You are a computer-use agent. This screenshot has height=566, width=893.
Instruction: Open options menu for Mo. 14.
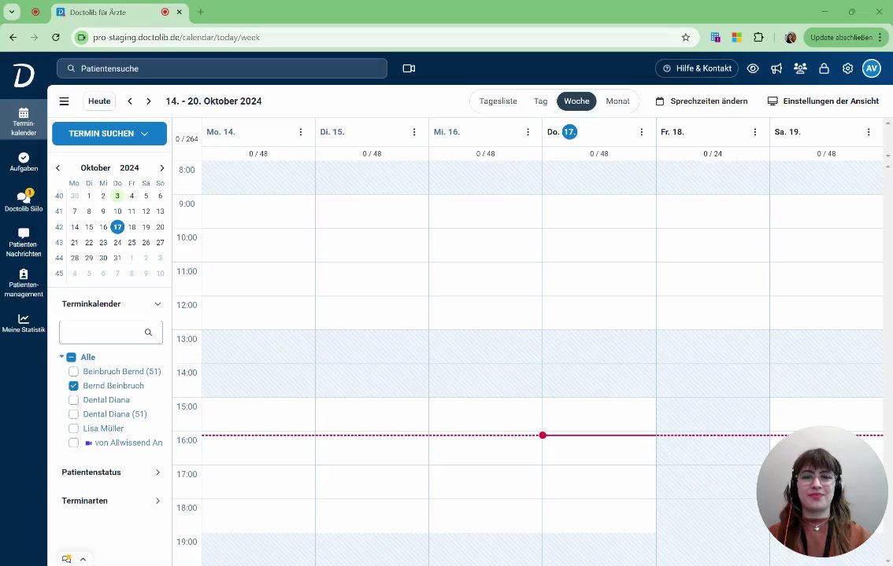(x=301, y=132)
